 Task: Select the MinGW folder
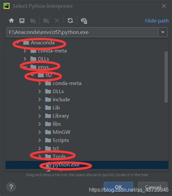click(58, 132)
